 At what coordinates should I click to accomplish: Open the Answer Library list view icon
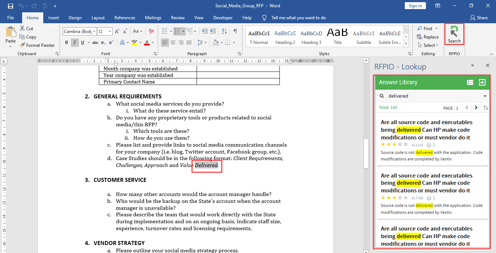tap(470, 82)
